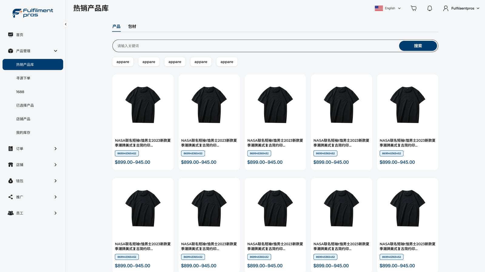Select 寻源下单 in the sidebar menu
485x272 pixels.
pyautogui.click(x=24, y=78)
